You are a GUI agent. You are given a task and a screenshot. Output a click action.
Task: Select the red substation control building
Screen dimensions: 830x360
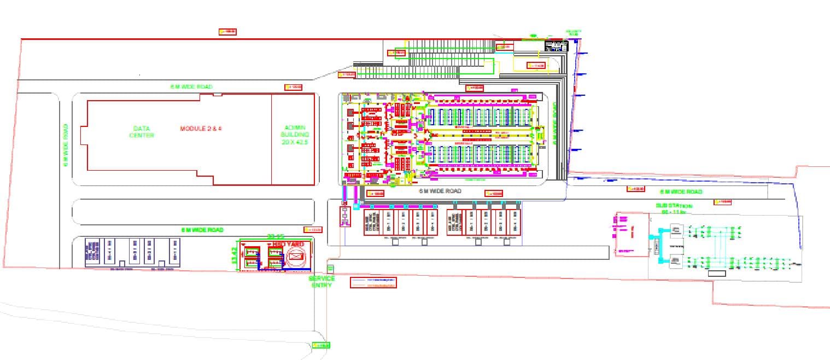click(633, 234)
